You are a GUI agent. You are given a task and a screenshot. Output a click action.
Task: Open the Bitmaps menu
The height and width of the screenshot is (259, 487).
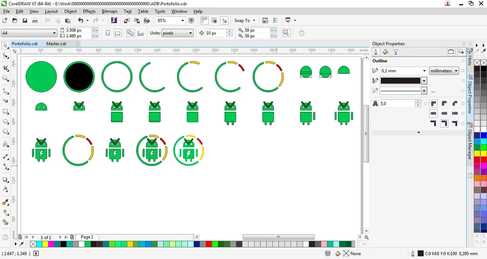point(110,11)
